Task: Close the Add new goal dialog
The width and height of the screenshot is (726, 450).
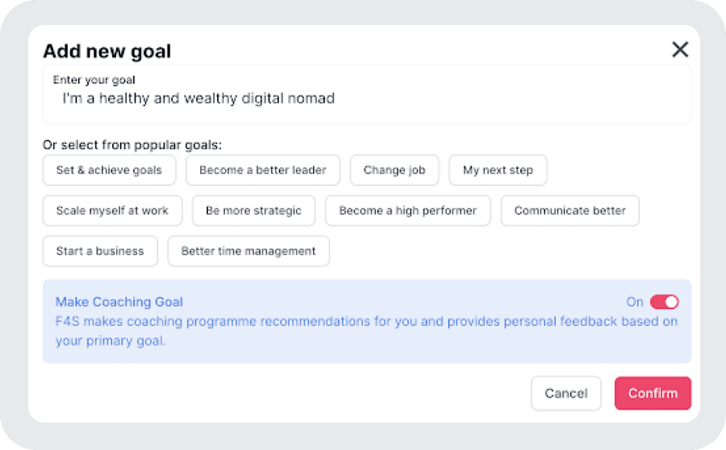Action: (x=680, y=50)
